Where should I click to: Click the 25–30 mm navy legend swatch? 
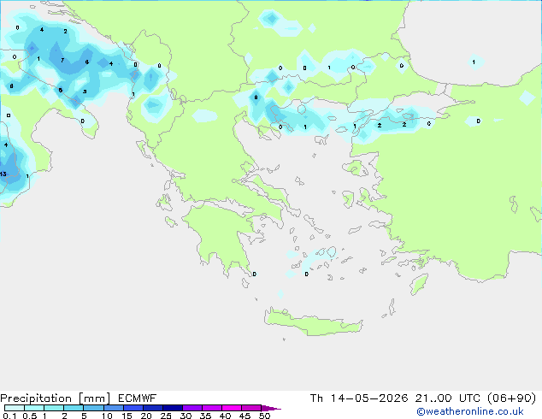(173, 408)
